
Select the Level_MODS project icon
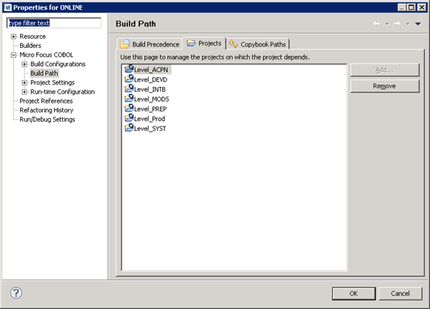click(x=129, y=99)
